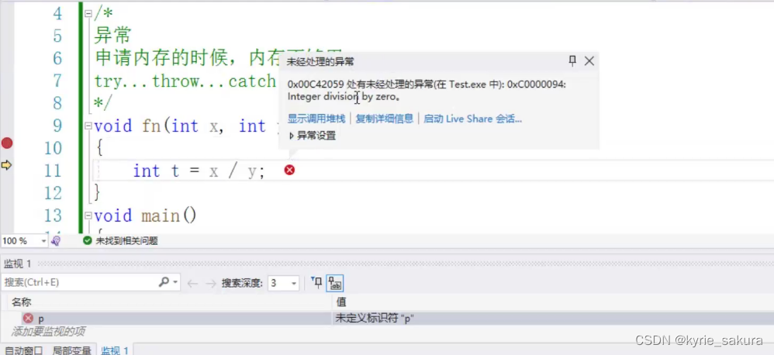The height and width of the screenshot is (355, 774).
Task: Click the 复制详细信息 link
Action: (385, 119)
